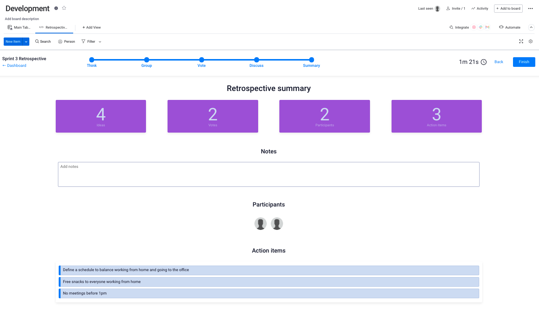Screen dimensions: 539x312
Task: Select the Define a schedule action item
Action: [x=269, y=270]
